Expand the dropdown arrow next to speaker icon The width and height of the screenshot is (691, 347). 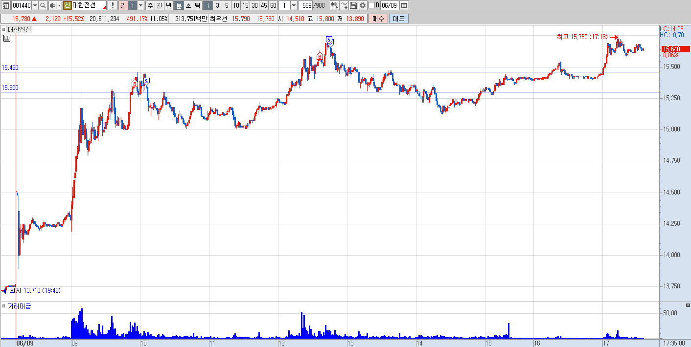(60, 5)
